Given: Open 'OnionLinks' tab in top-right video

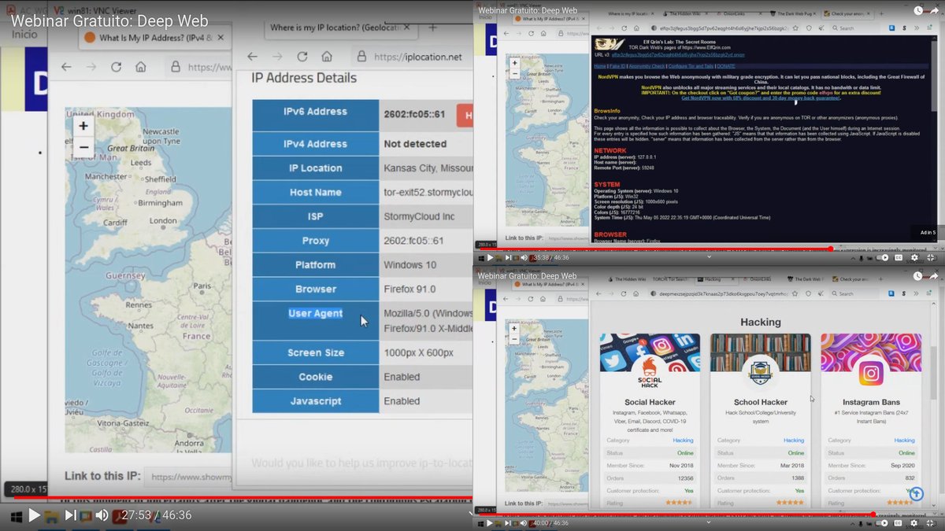Looking at the screenshot, I should 738,13.
